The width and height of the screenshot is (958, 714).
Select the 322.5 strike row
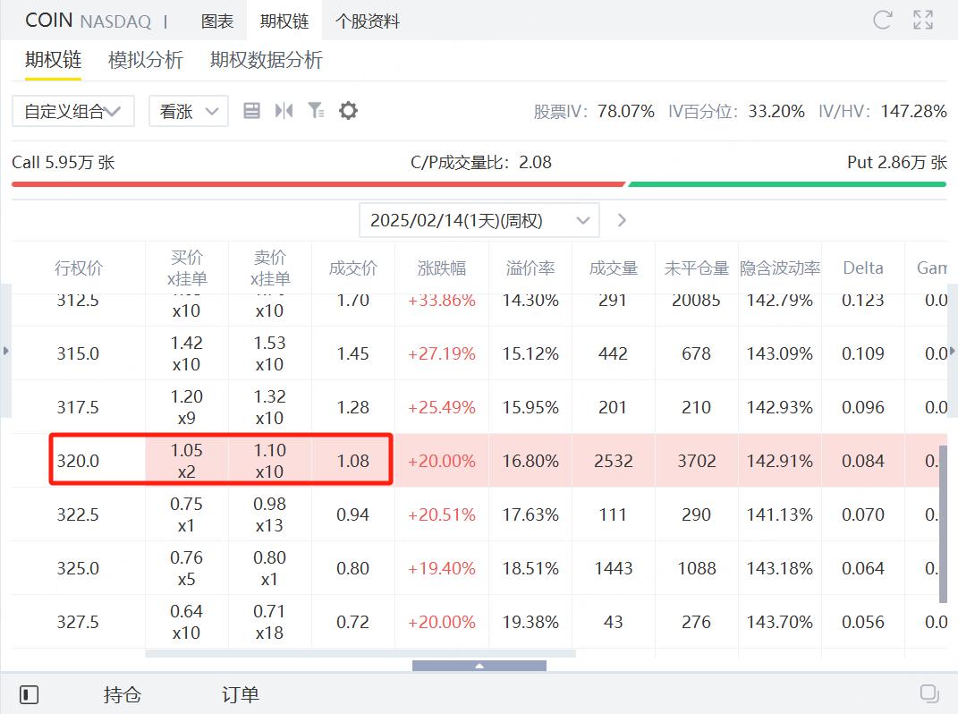point(479,514)
